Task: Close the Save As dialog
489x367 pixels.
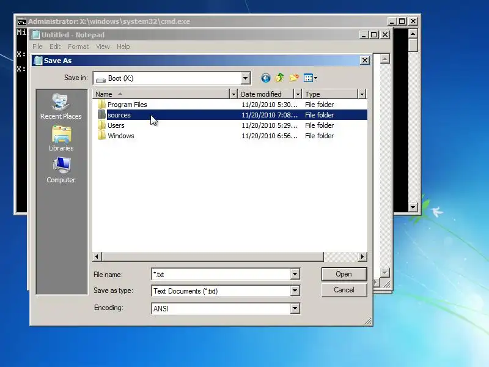Action: pos(365,60)
